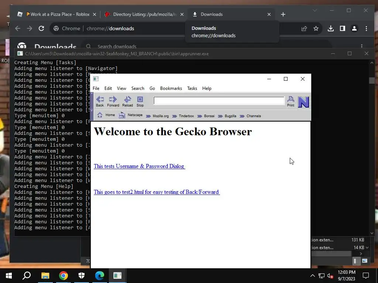Bookmark the page with the star icon
This screenshot has height=283, width=378.
[x=316, y=29]
